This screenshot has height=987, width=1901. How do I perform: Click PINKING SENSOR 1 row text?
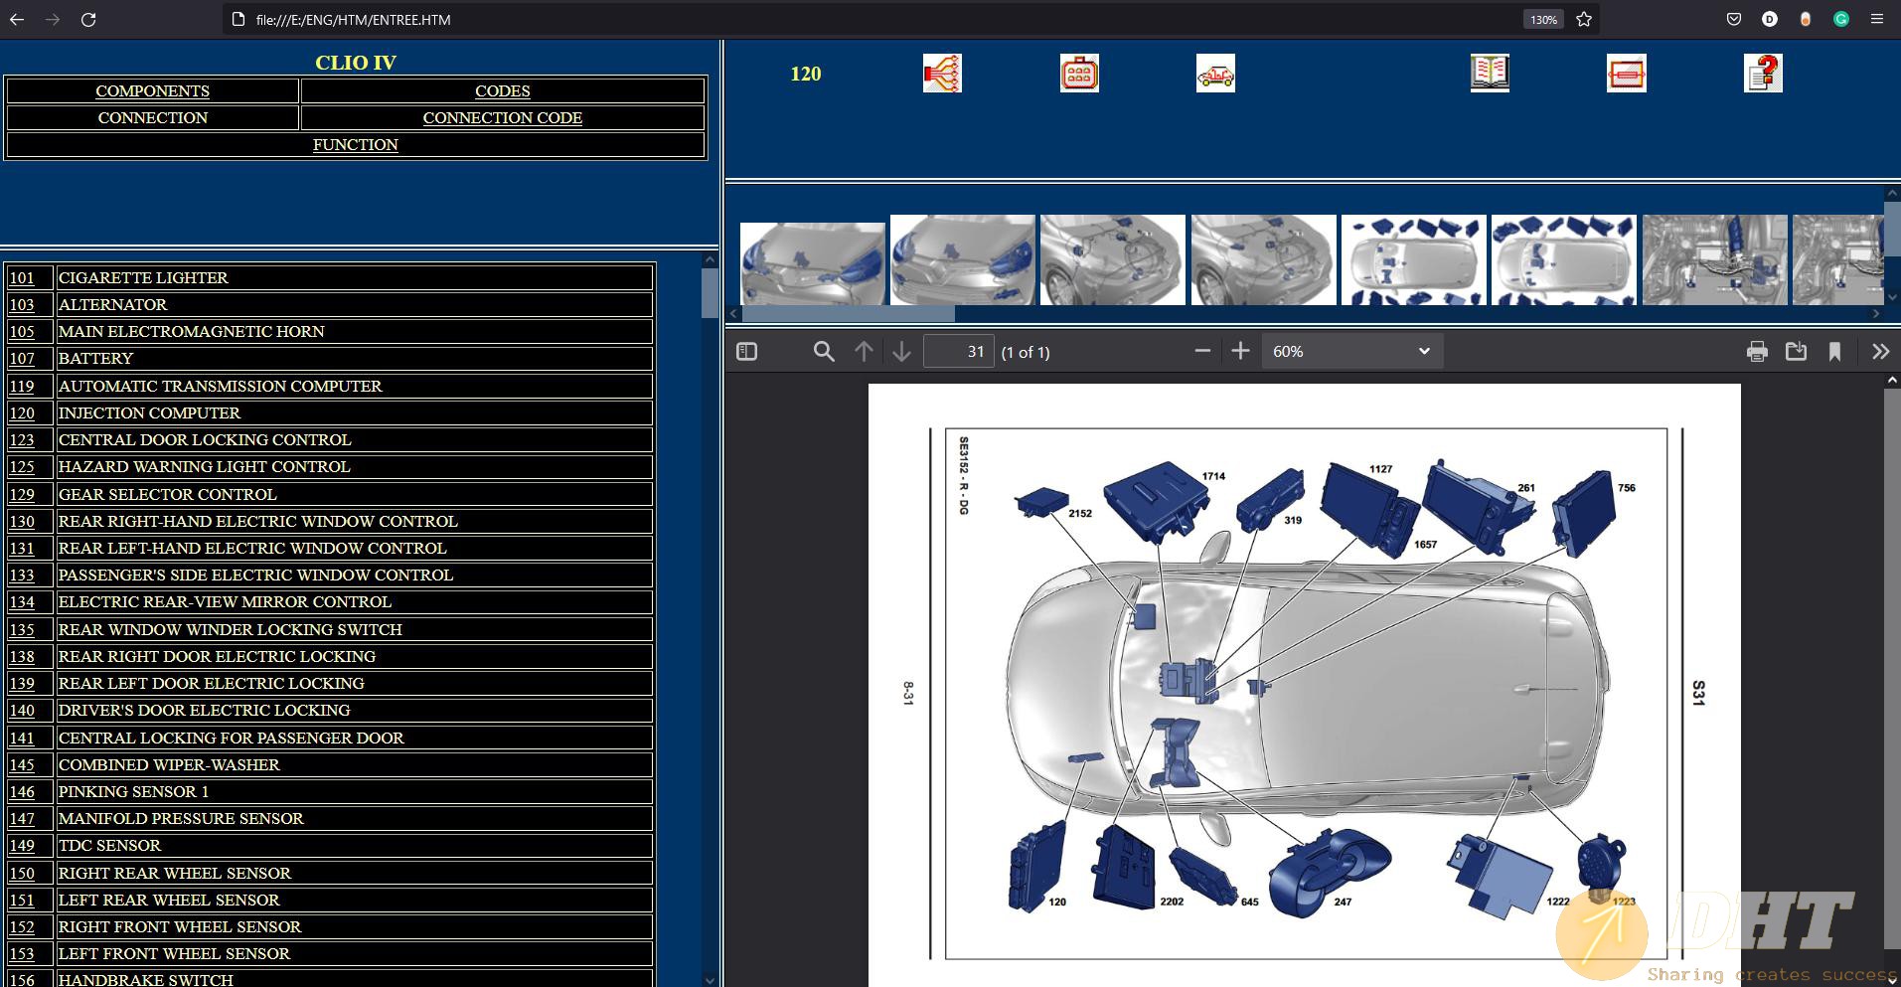pyautogui.click(x=133, y=792)
